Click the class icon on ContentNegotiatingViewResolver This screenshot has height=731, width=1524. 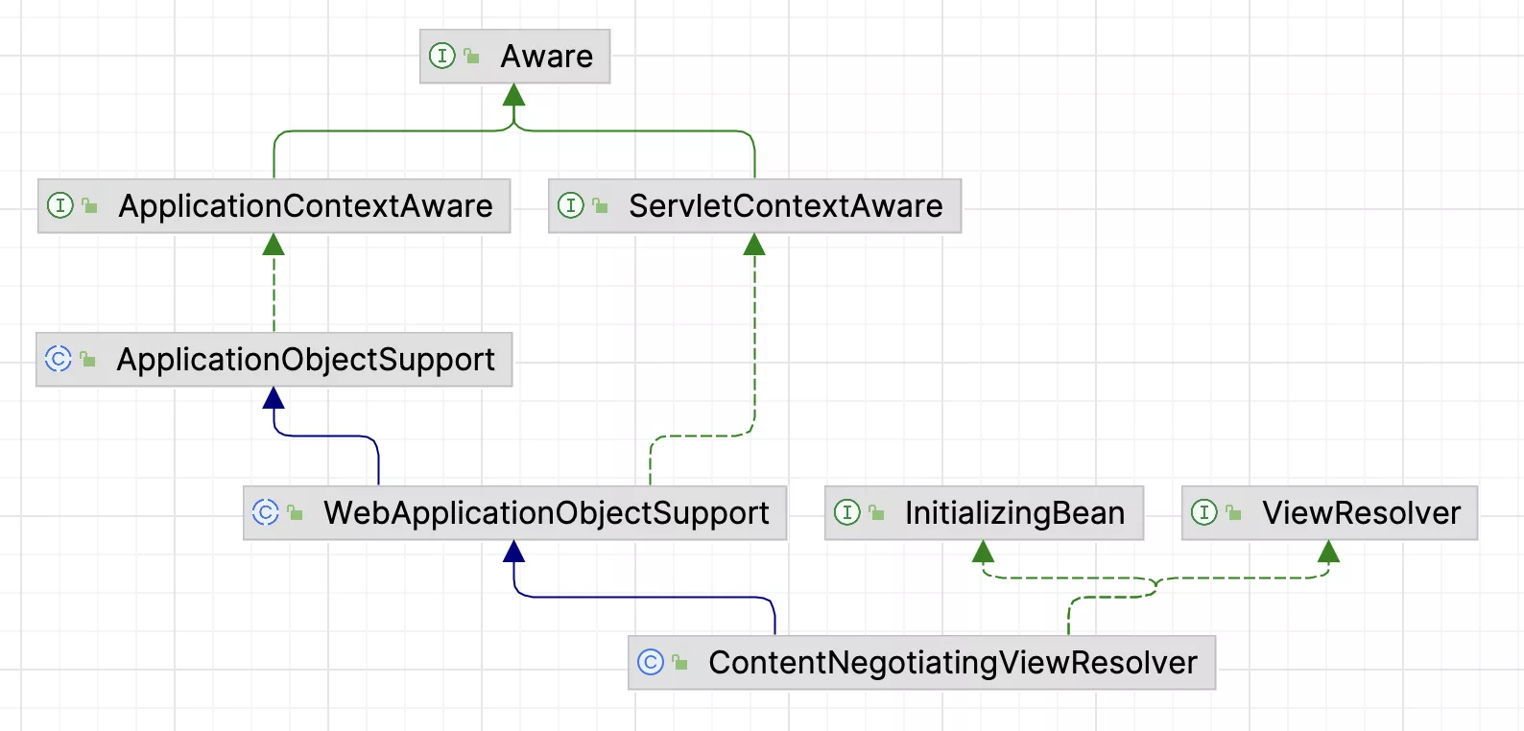tap(651, 662)
